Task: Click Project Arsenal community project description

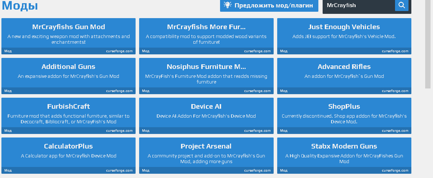Action: click(206, 158)
